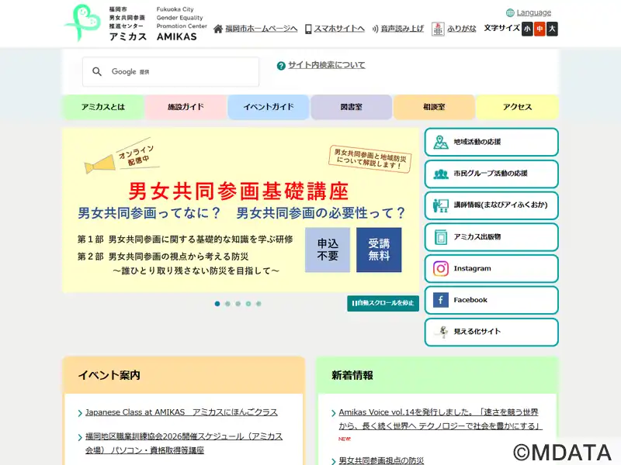The width and height of the screenshot is (621, 465).
Task: Click the map pin icon for 地域活動の応援
Action: coord(440,143)
